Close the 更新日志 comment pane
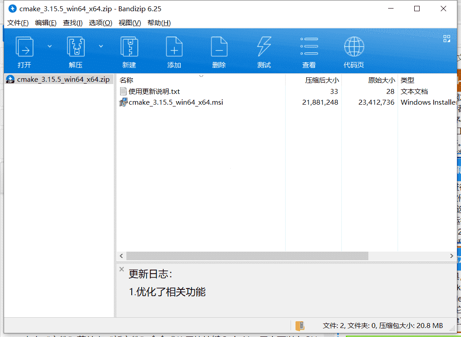Image resolution: width=461 pixels, height=337 pixels. pyautogui.click(x=121, y=269)
